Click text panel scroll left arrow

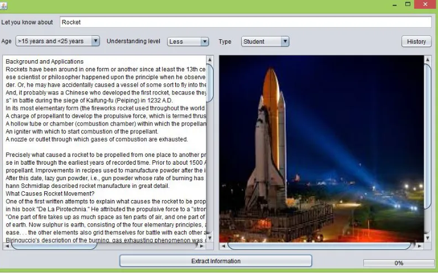[7, 246]
